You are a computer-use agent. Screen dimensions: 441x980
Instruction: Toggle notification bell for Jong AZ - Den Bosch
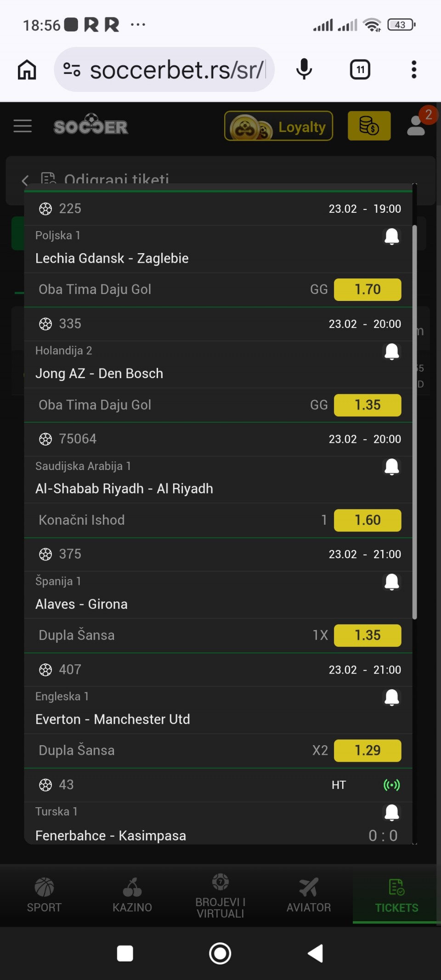click(391, 352)
